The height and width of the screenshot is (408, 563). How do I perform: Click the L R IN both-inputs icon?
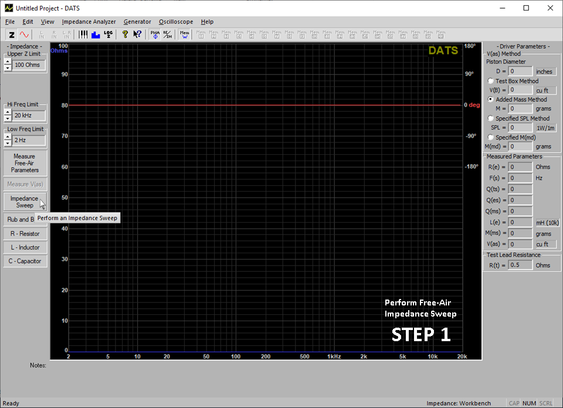click(67, 35)
